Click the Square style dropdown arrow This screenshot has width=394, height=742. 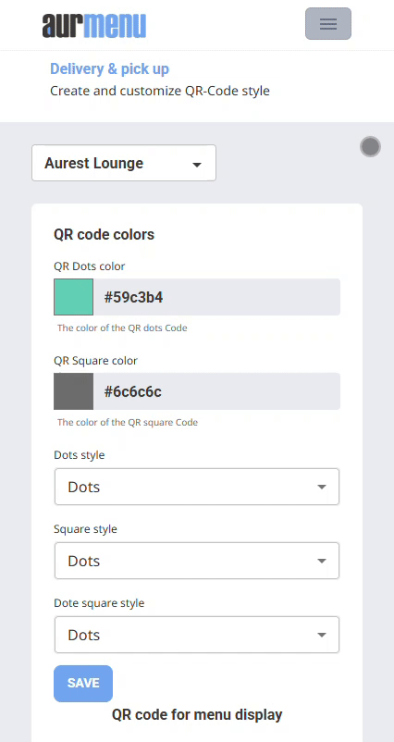point(322,561)
